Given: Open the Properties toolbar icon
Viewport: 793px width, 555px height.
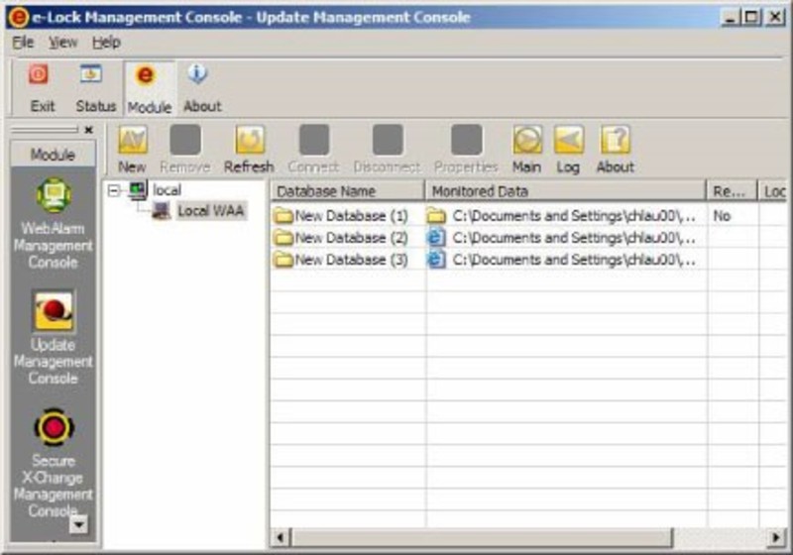Looking at the screenshot, I should click(x=466, y=140).
